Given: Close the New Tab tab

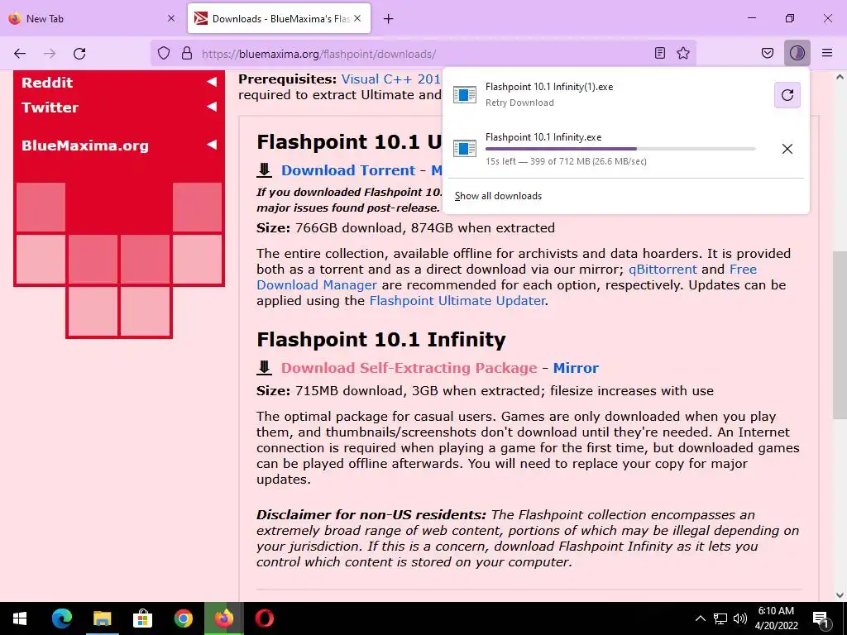Looking at the screenshot, I should (x=171, y=18).
